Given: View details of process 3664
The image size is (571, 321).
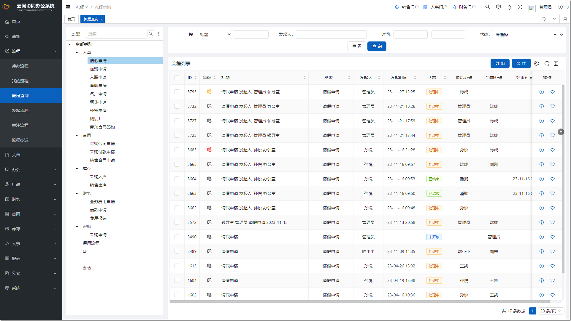Looking at the screenshot, I should 542,179.
